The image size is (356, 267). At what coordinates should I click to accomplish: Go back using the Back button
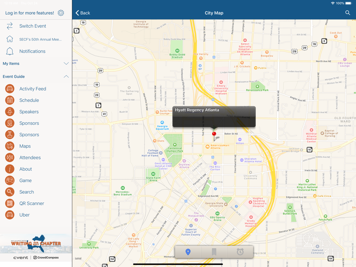click(83, 13)
